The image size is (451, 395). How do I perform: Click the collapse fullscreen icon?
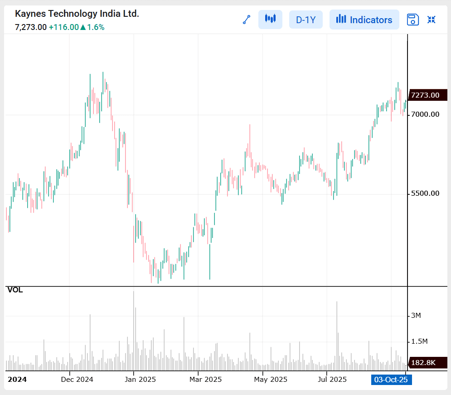pyautogui.click(x=431, y=20)
